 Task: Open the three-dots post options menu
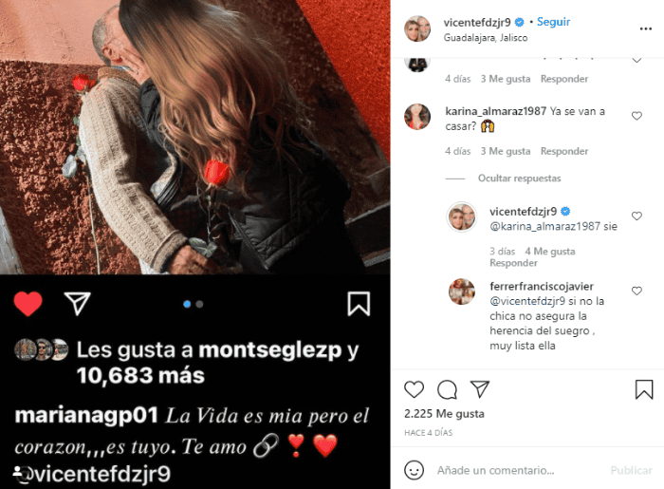click(645, 28)
